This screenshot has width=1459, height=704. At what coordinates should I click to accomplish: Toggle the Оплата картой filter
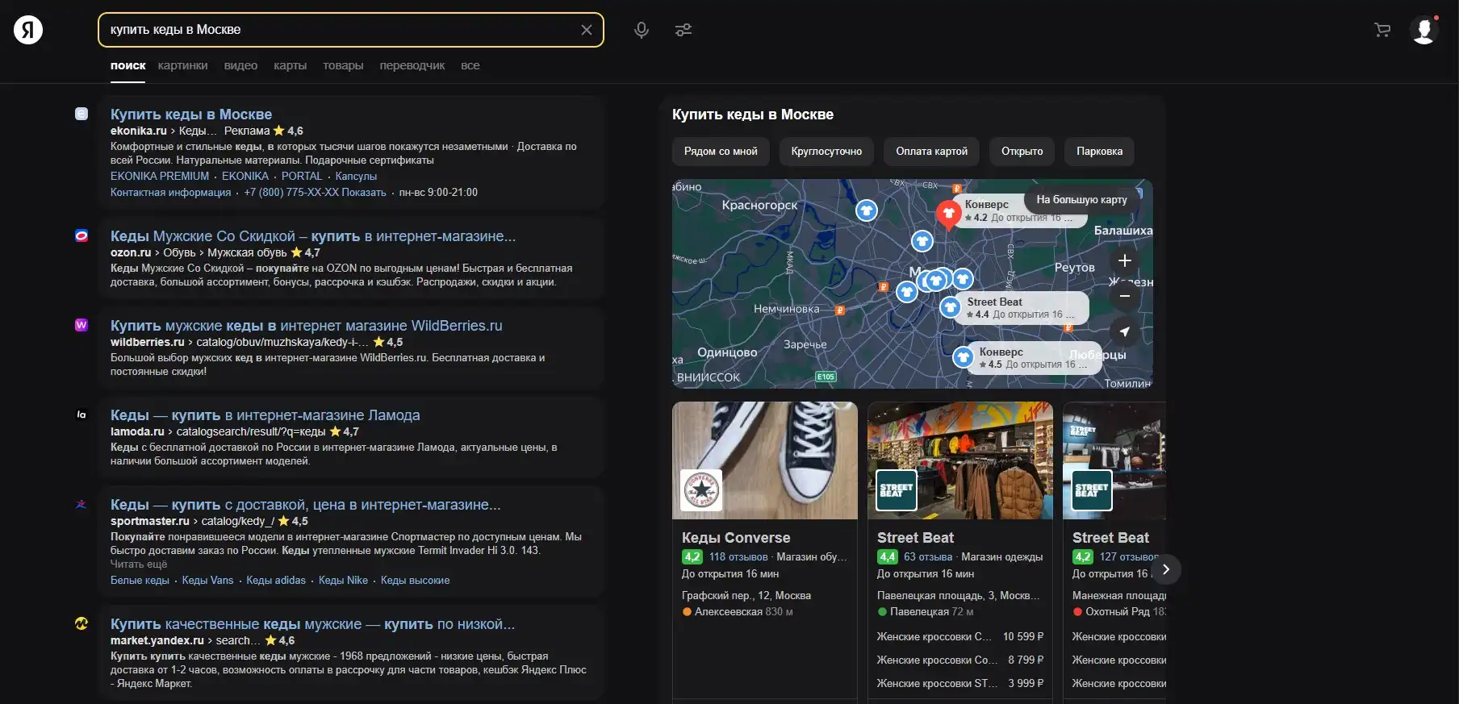[931, 151]
